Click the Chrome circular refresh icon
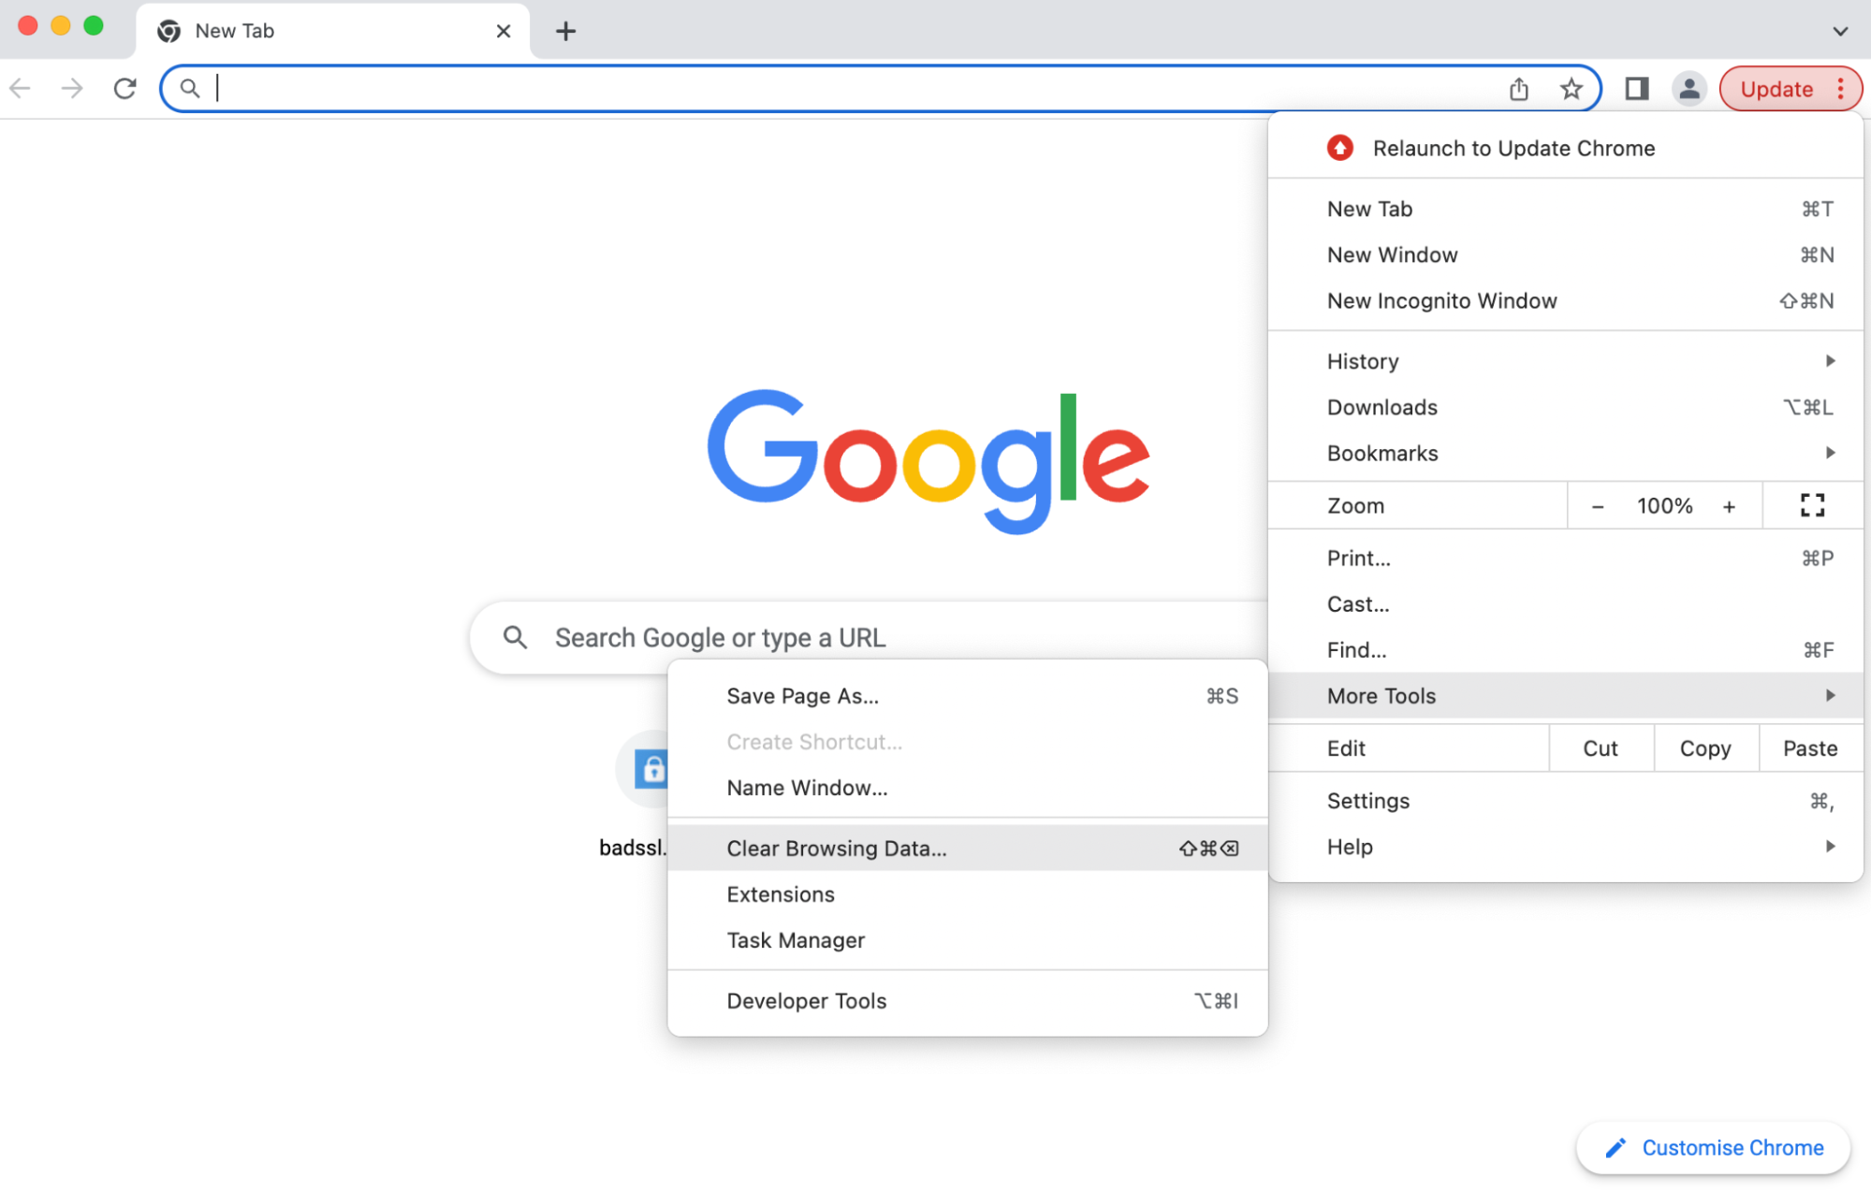Viewport: 1871px width, 1190px height. [x=124, y=89]
